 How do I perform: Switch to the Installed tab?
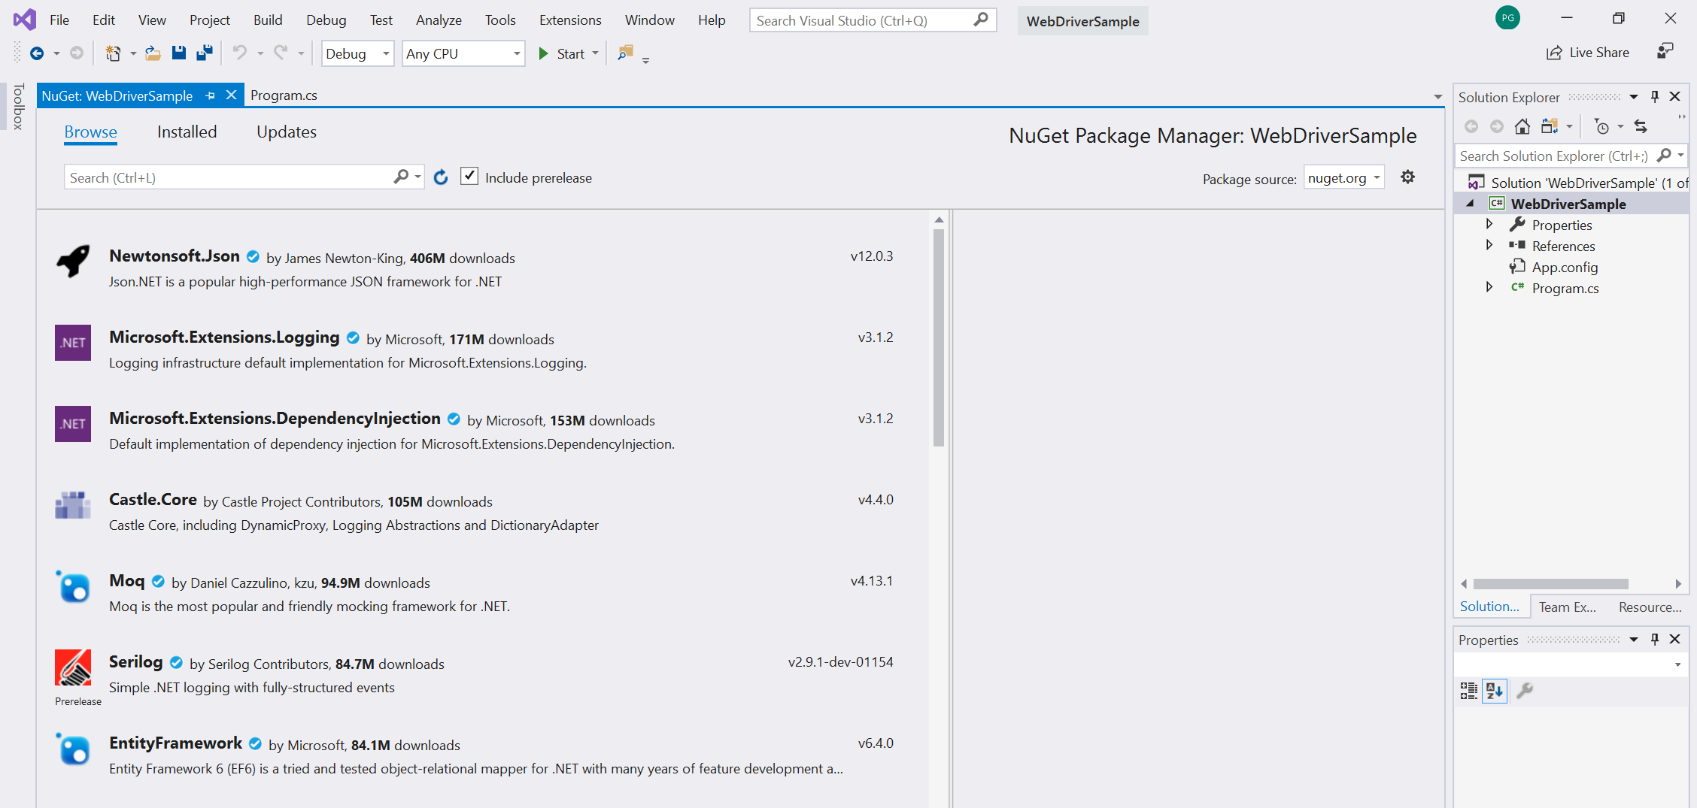(187, 132)
